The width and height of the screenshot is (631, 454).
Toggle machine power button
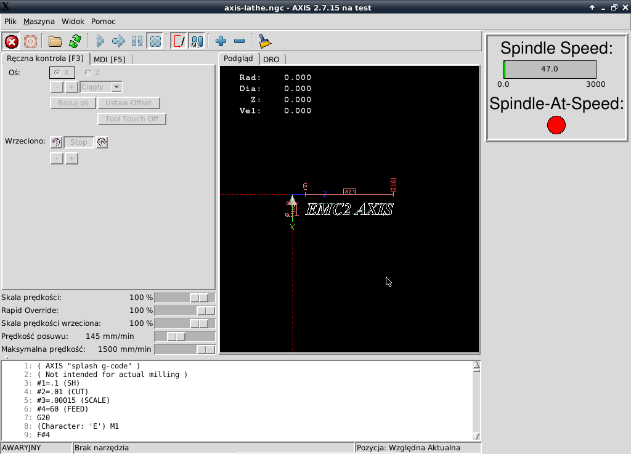[30, 41]
